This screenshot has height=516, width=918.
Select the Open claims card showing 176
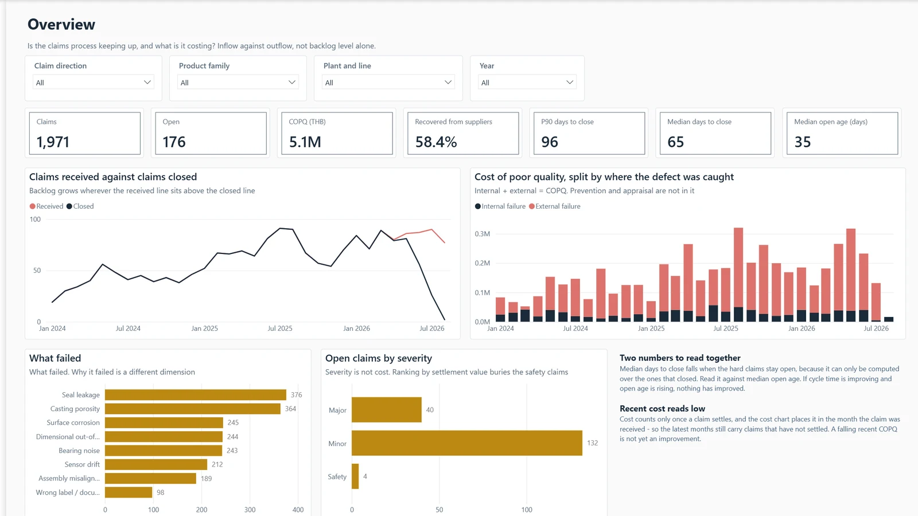(x=211, y=133)
